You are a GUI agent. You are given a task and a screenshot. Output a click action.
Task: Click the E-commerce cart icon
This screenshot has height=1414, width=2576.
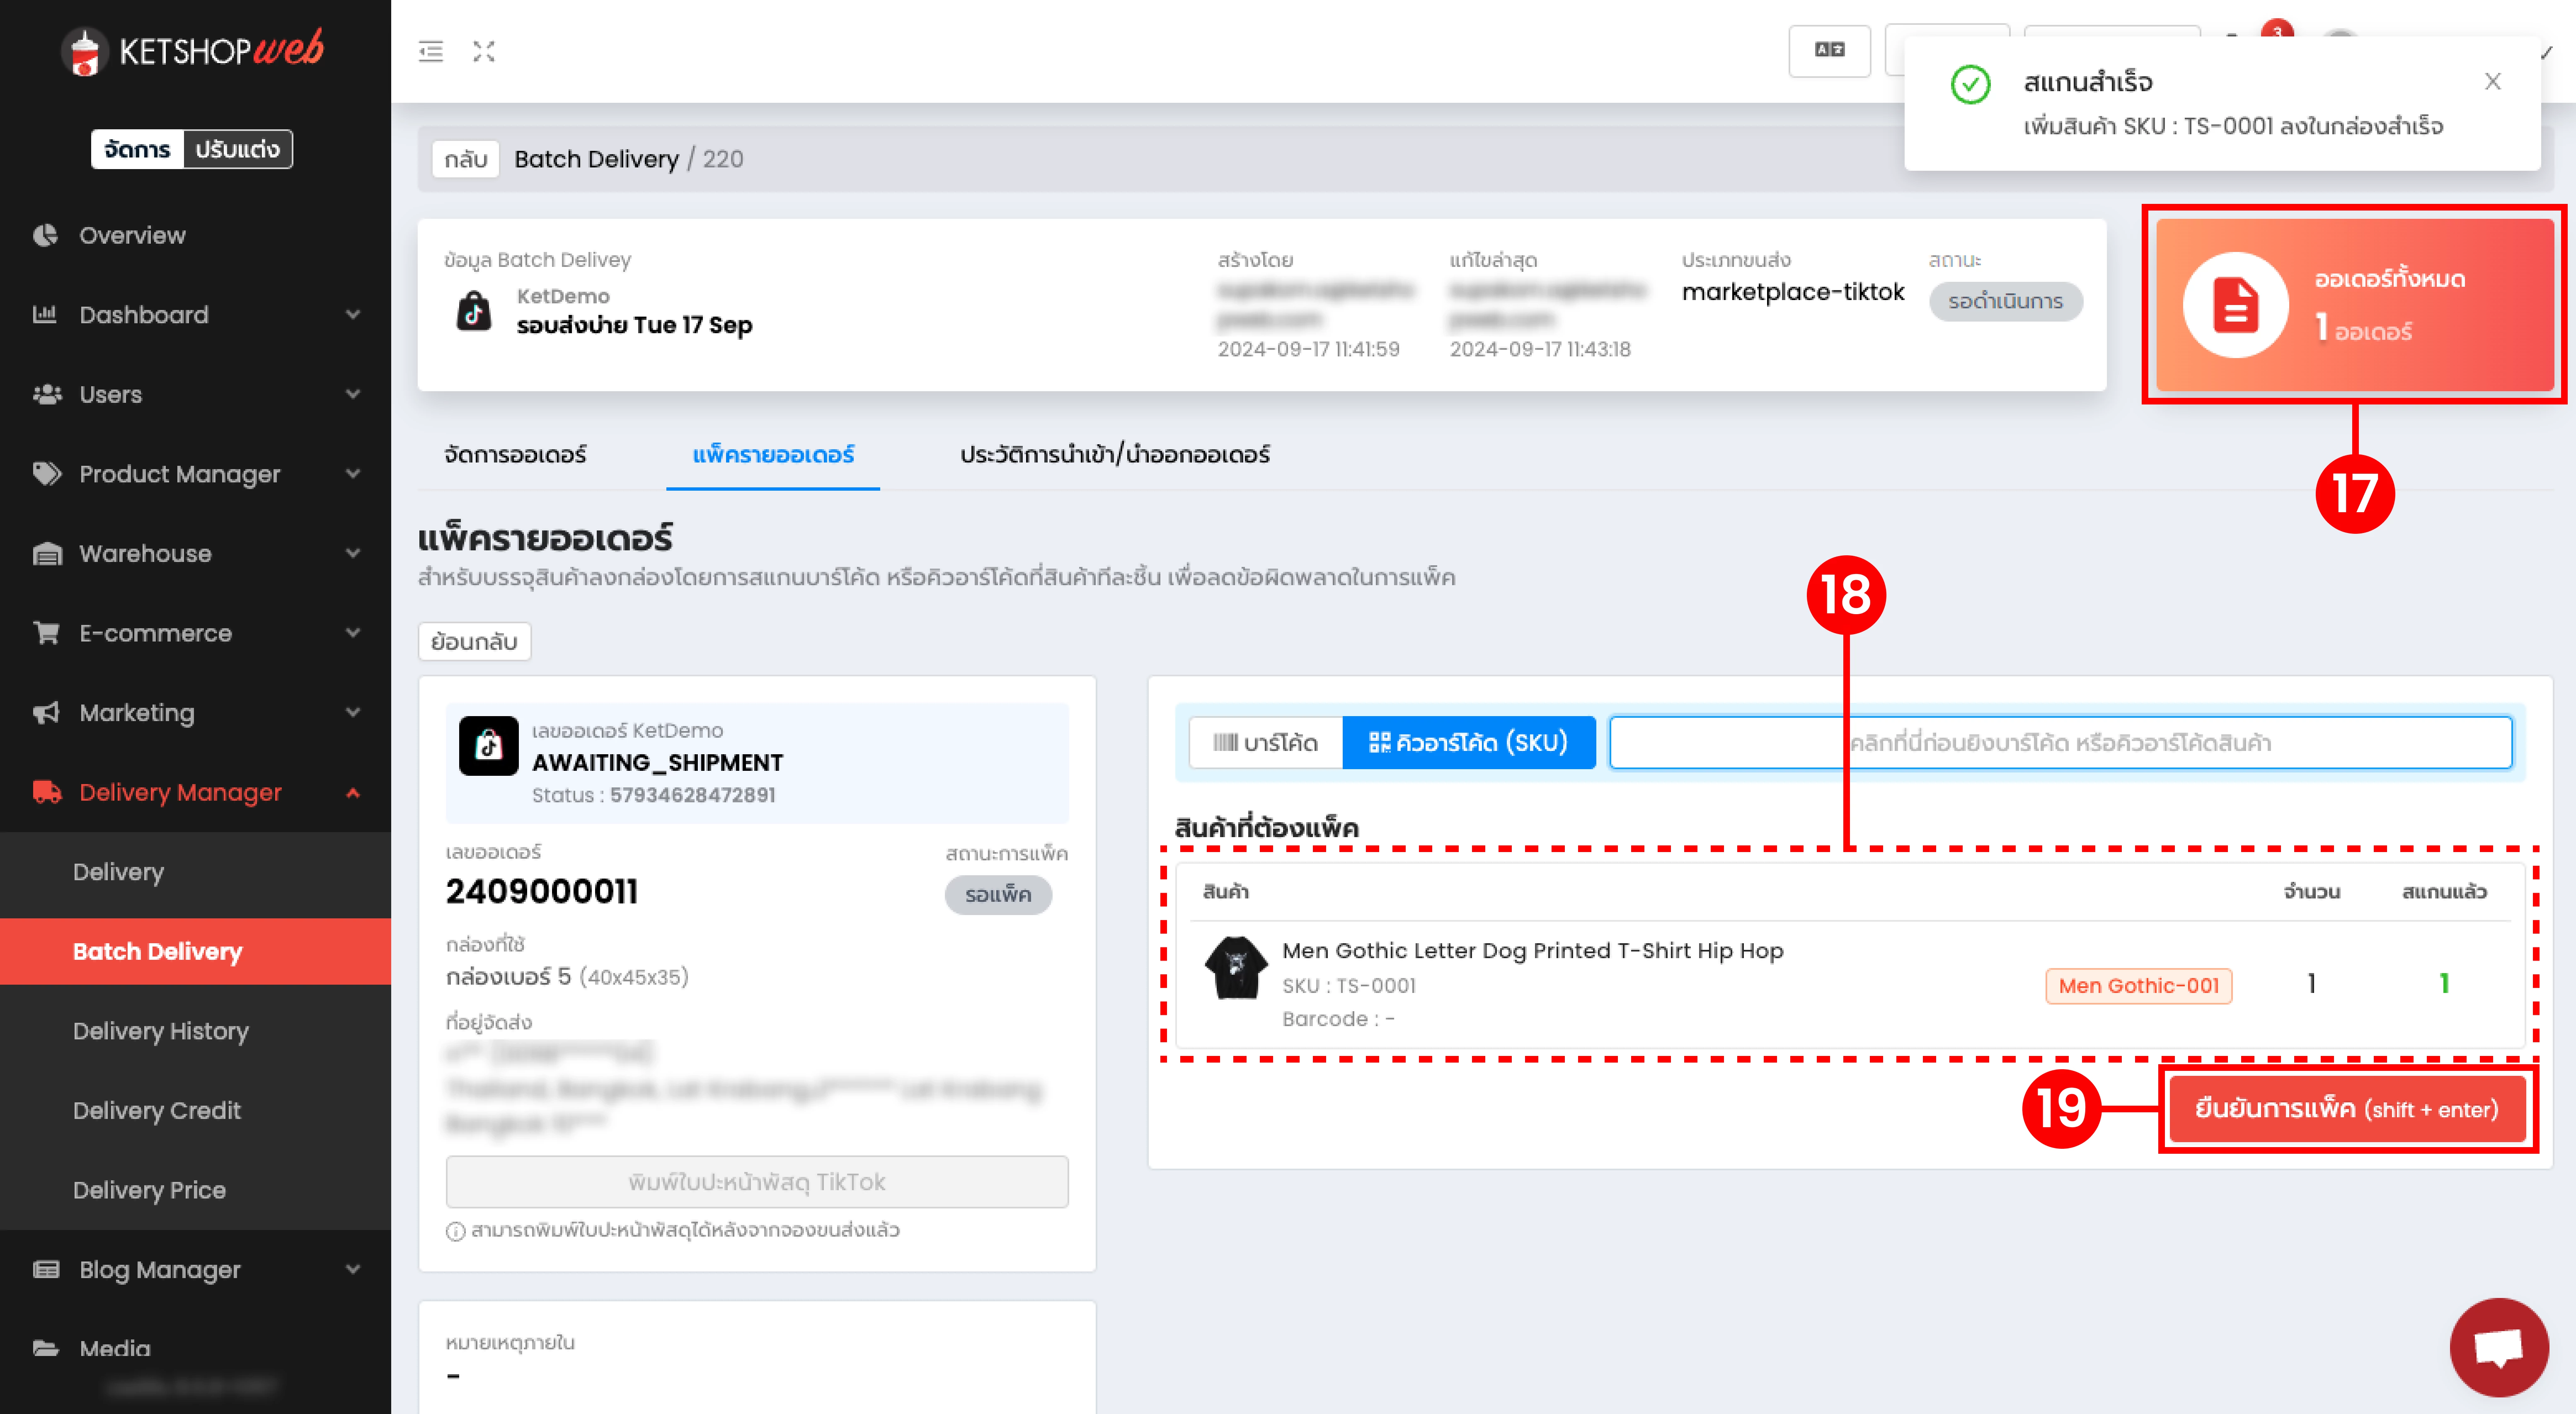(46, 632)
